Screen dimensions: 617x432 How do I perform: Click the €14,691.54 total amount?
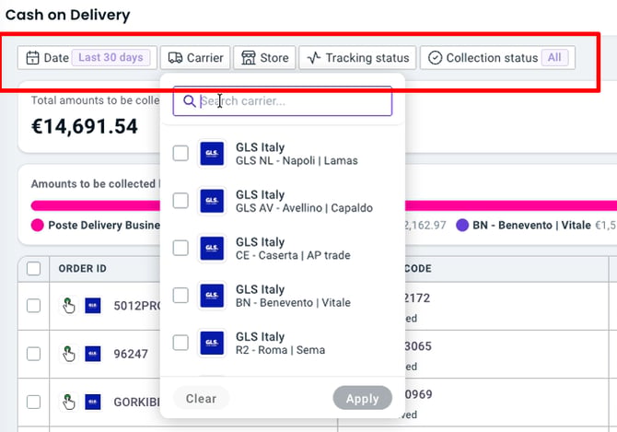84,126
